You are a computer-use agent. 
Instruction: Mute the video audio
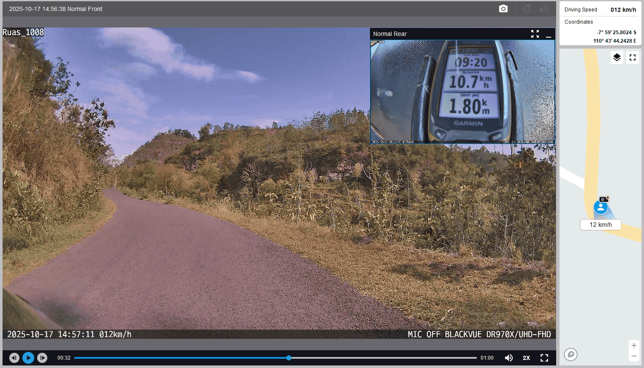point(509,358)
